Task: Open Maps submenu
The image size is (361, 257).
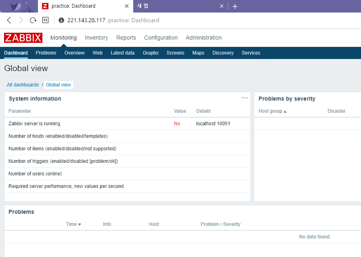Action: pyautogui.click(x=198, y=53)
